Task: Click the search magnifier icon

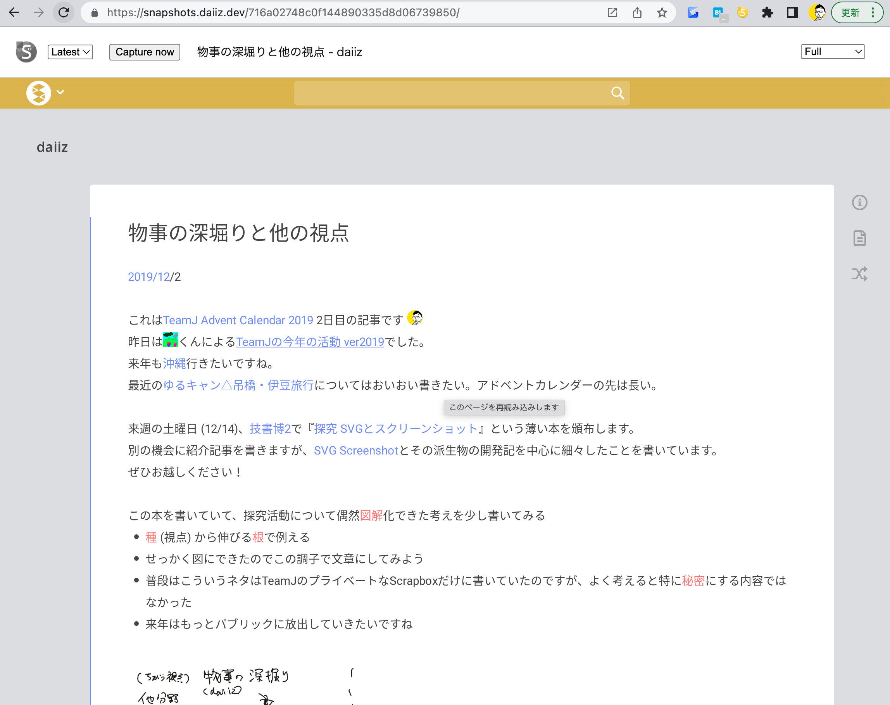Action: pos(617,93)
